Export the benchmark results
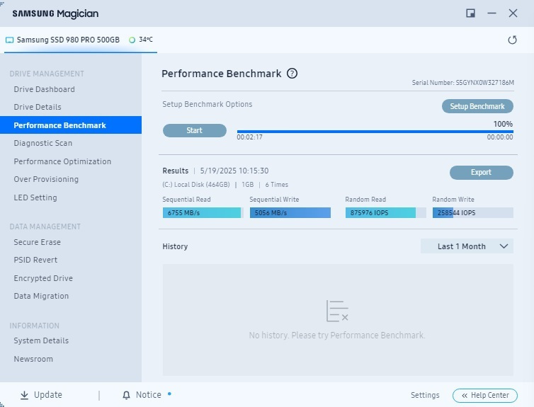Screen dimensions: 534x407 [x=481, y=172]
